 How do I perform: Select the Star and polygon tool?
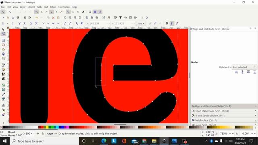[3, 50]
